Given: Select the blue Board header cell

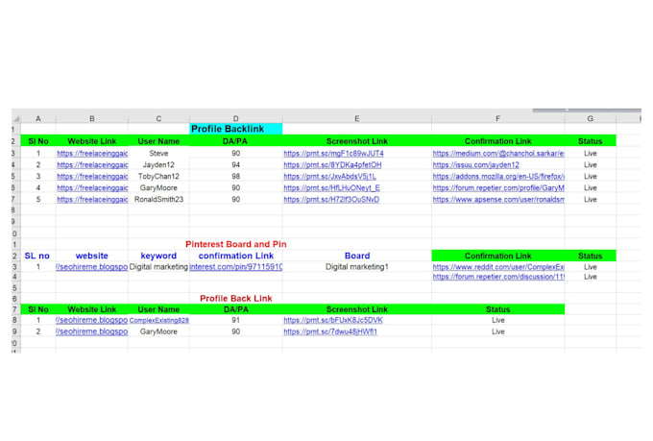Looking at the screenshot, I should [357, 256].
